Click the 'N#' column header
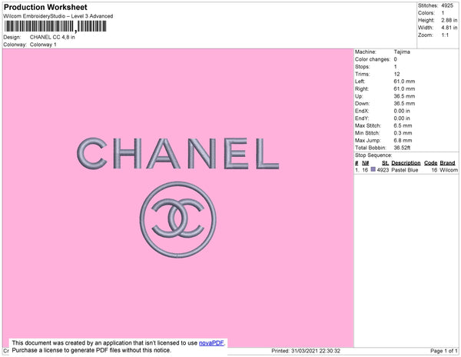 (366, 163)
